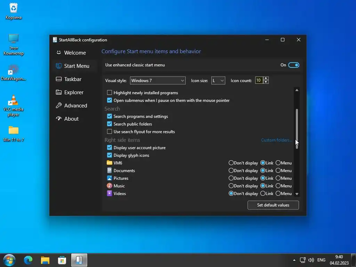The width and height of the screenshot is (356, 267).
Task: Click the About gauge icon
Action: [58, 119]
